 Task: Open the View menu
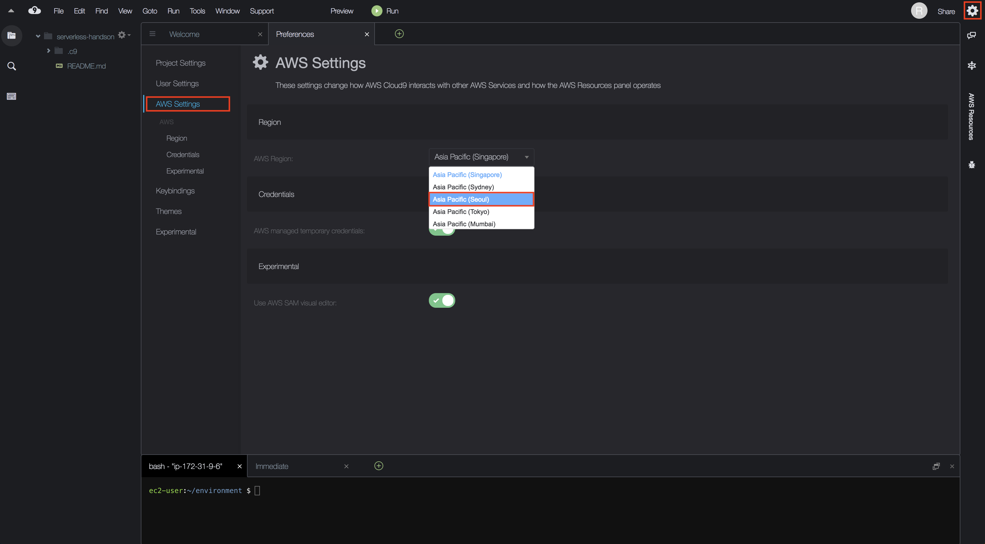point(125,11)
